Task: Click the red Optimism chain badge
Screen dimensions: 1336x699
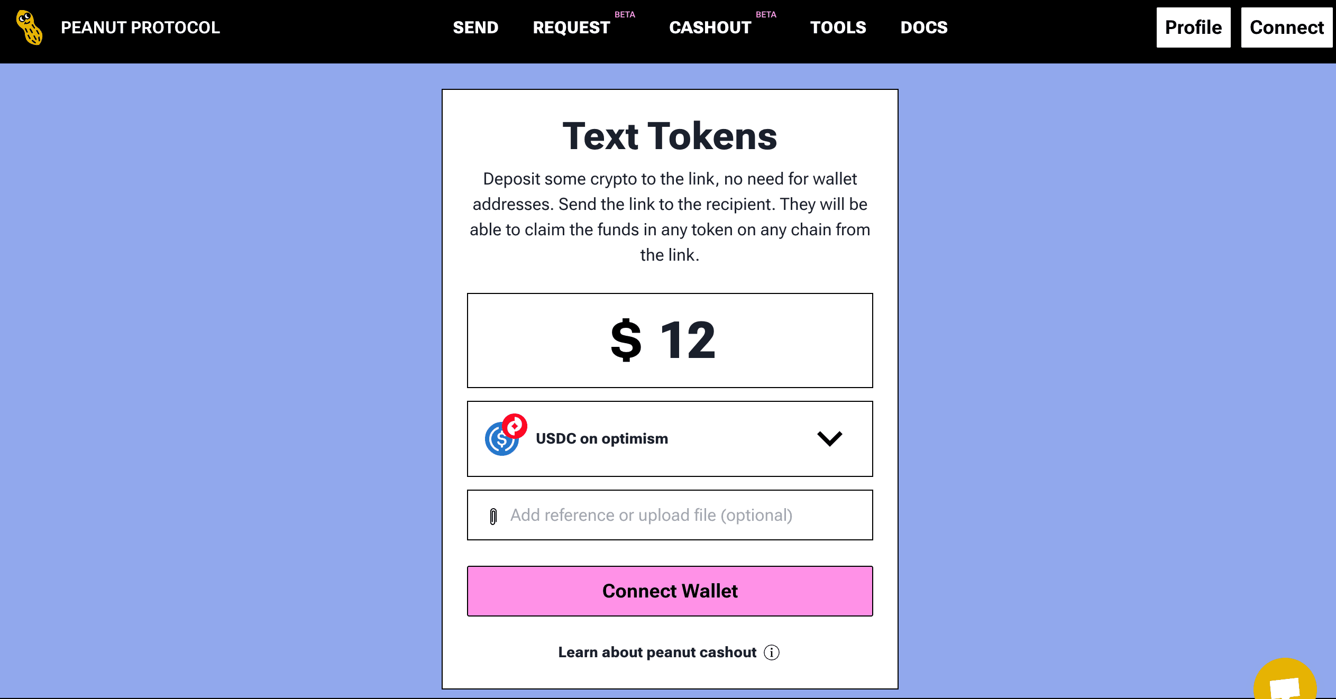Action: (515, 426)
